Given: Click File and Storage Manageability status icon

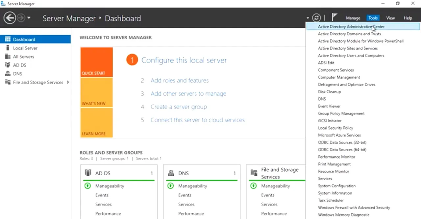Looking at the screenshot, I should pyautogui.click(x=253, y=186).
